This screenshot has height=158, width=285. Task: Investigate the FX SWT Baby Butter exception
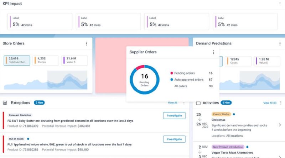pos(175,115)
